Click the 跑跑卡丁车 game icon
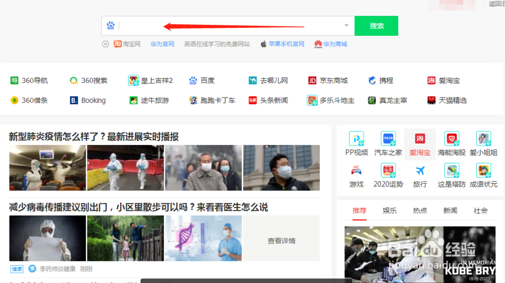The image size is (505, 283). click(x=193, y=100)
